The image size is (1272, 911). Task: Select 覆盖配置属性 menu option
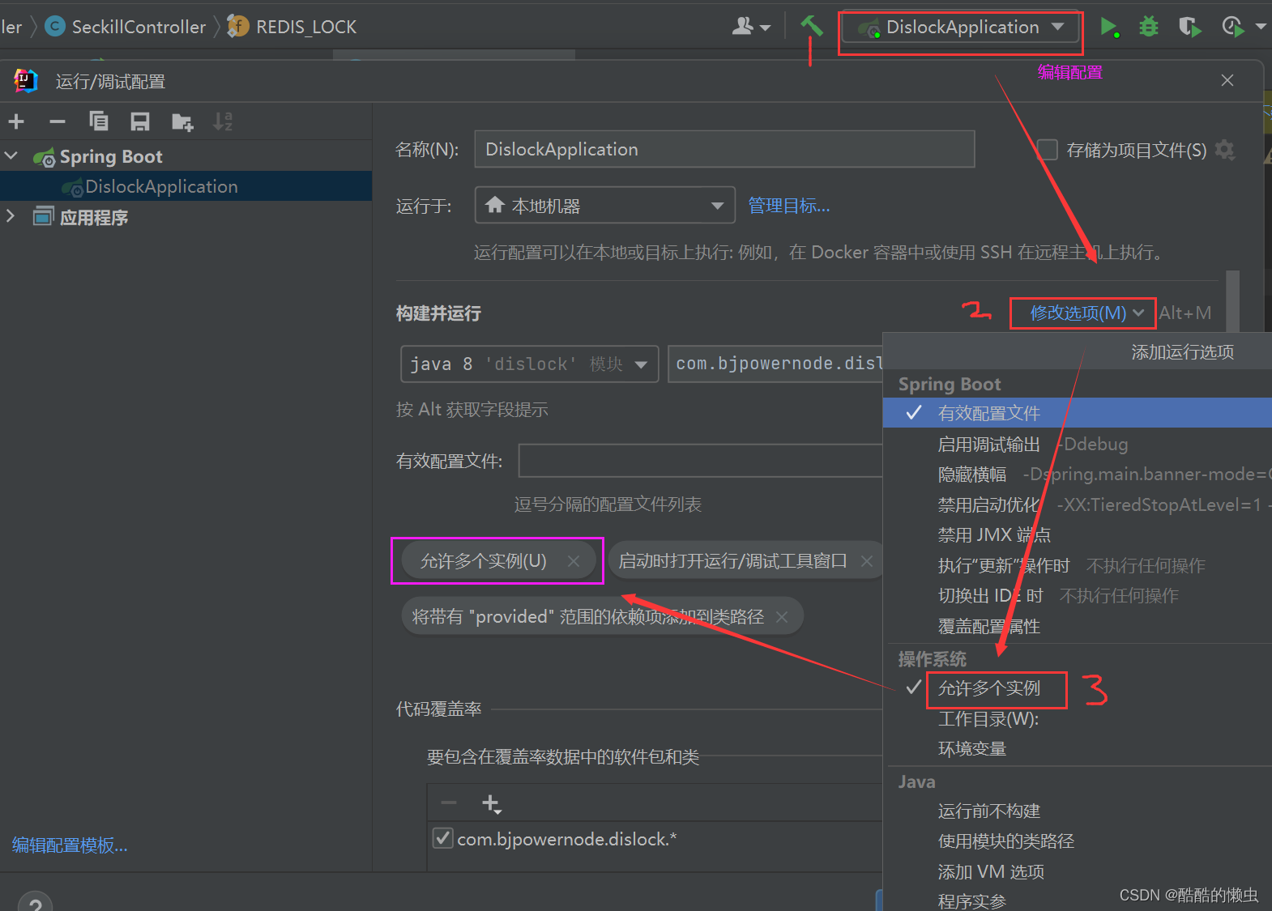[1077, 626]
